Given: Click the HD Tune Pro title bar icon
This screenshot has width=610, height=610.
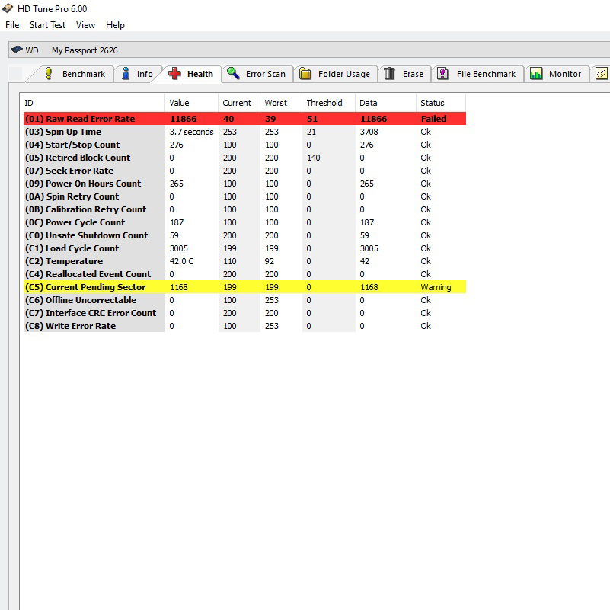Looking at the screenshot, I should [x=8, y=8].
